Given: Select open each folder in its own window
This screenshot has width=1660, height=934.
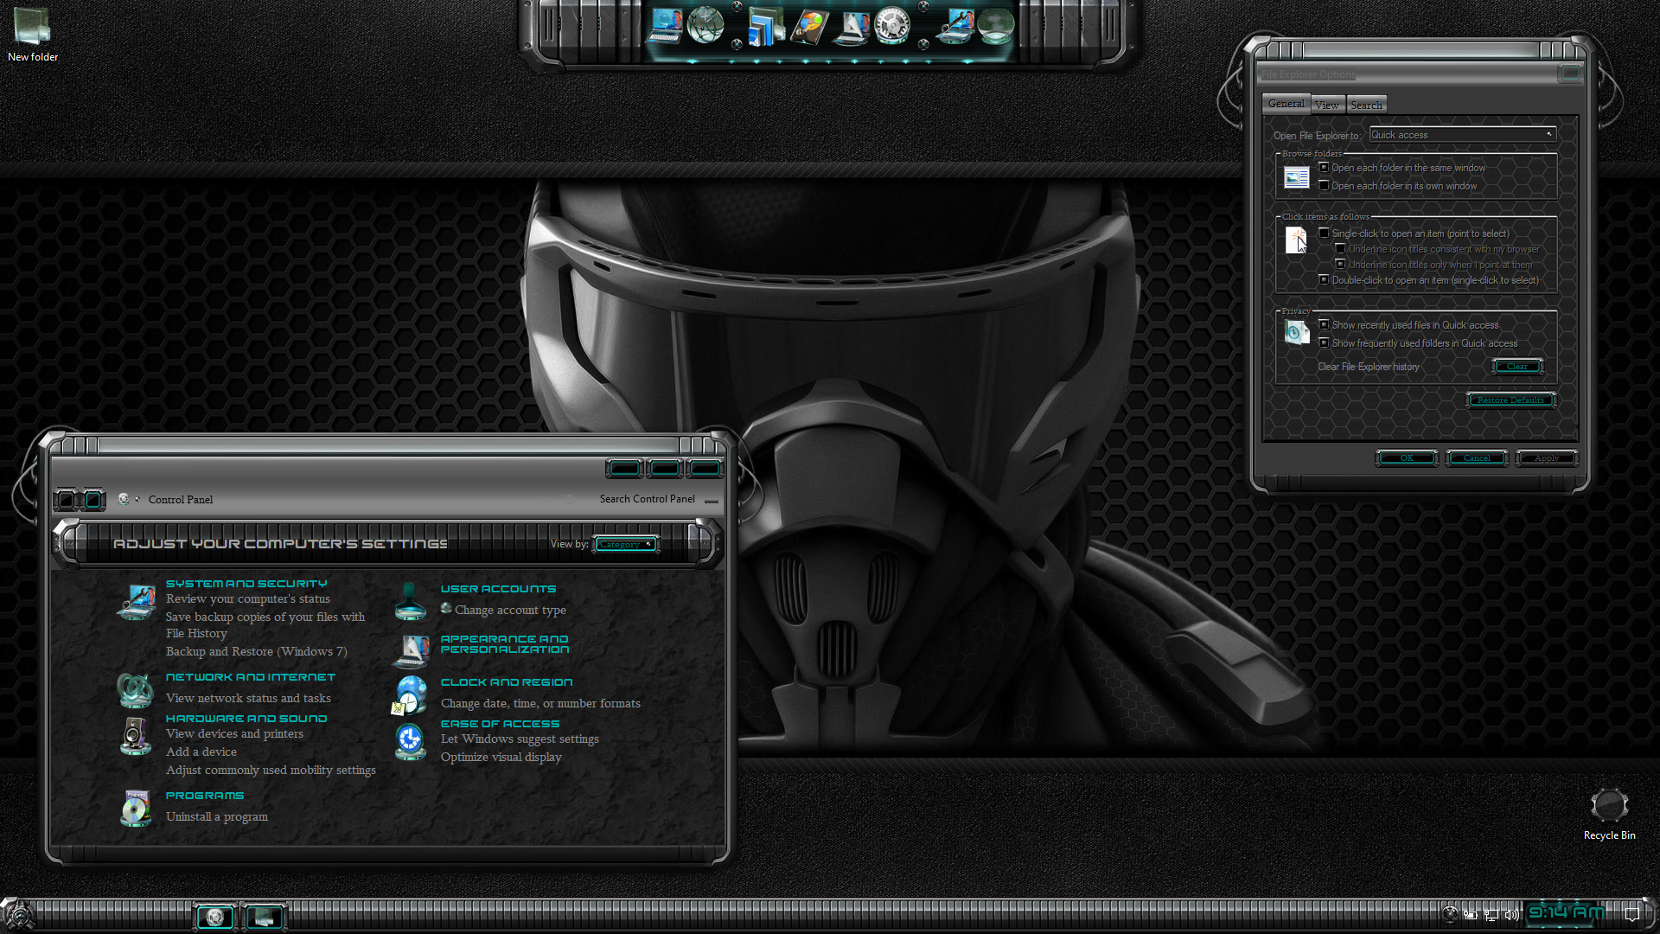Looking at the screenshot, I should (1324, 186).
